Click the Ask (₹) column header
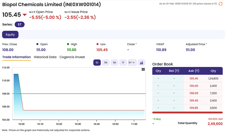This screenshot has width=225, height=133. pos(194,71)
